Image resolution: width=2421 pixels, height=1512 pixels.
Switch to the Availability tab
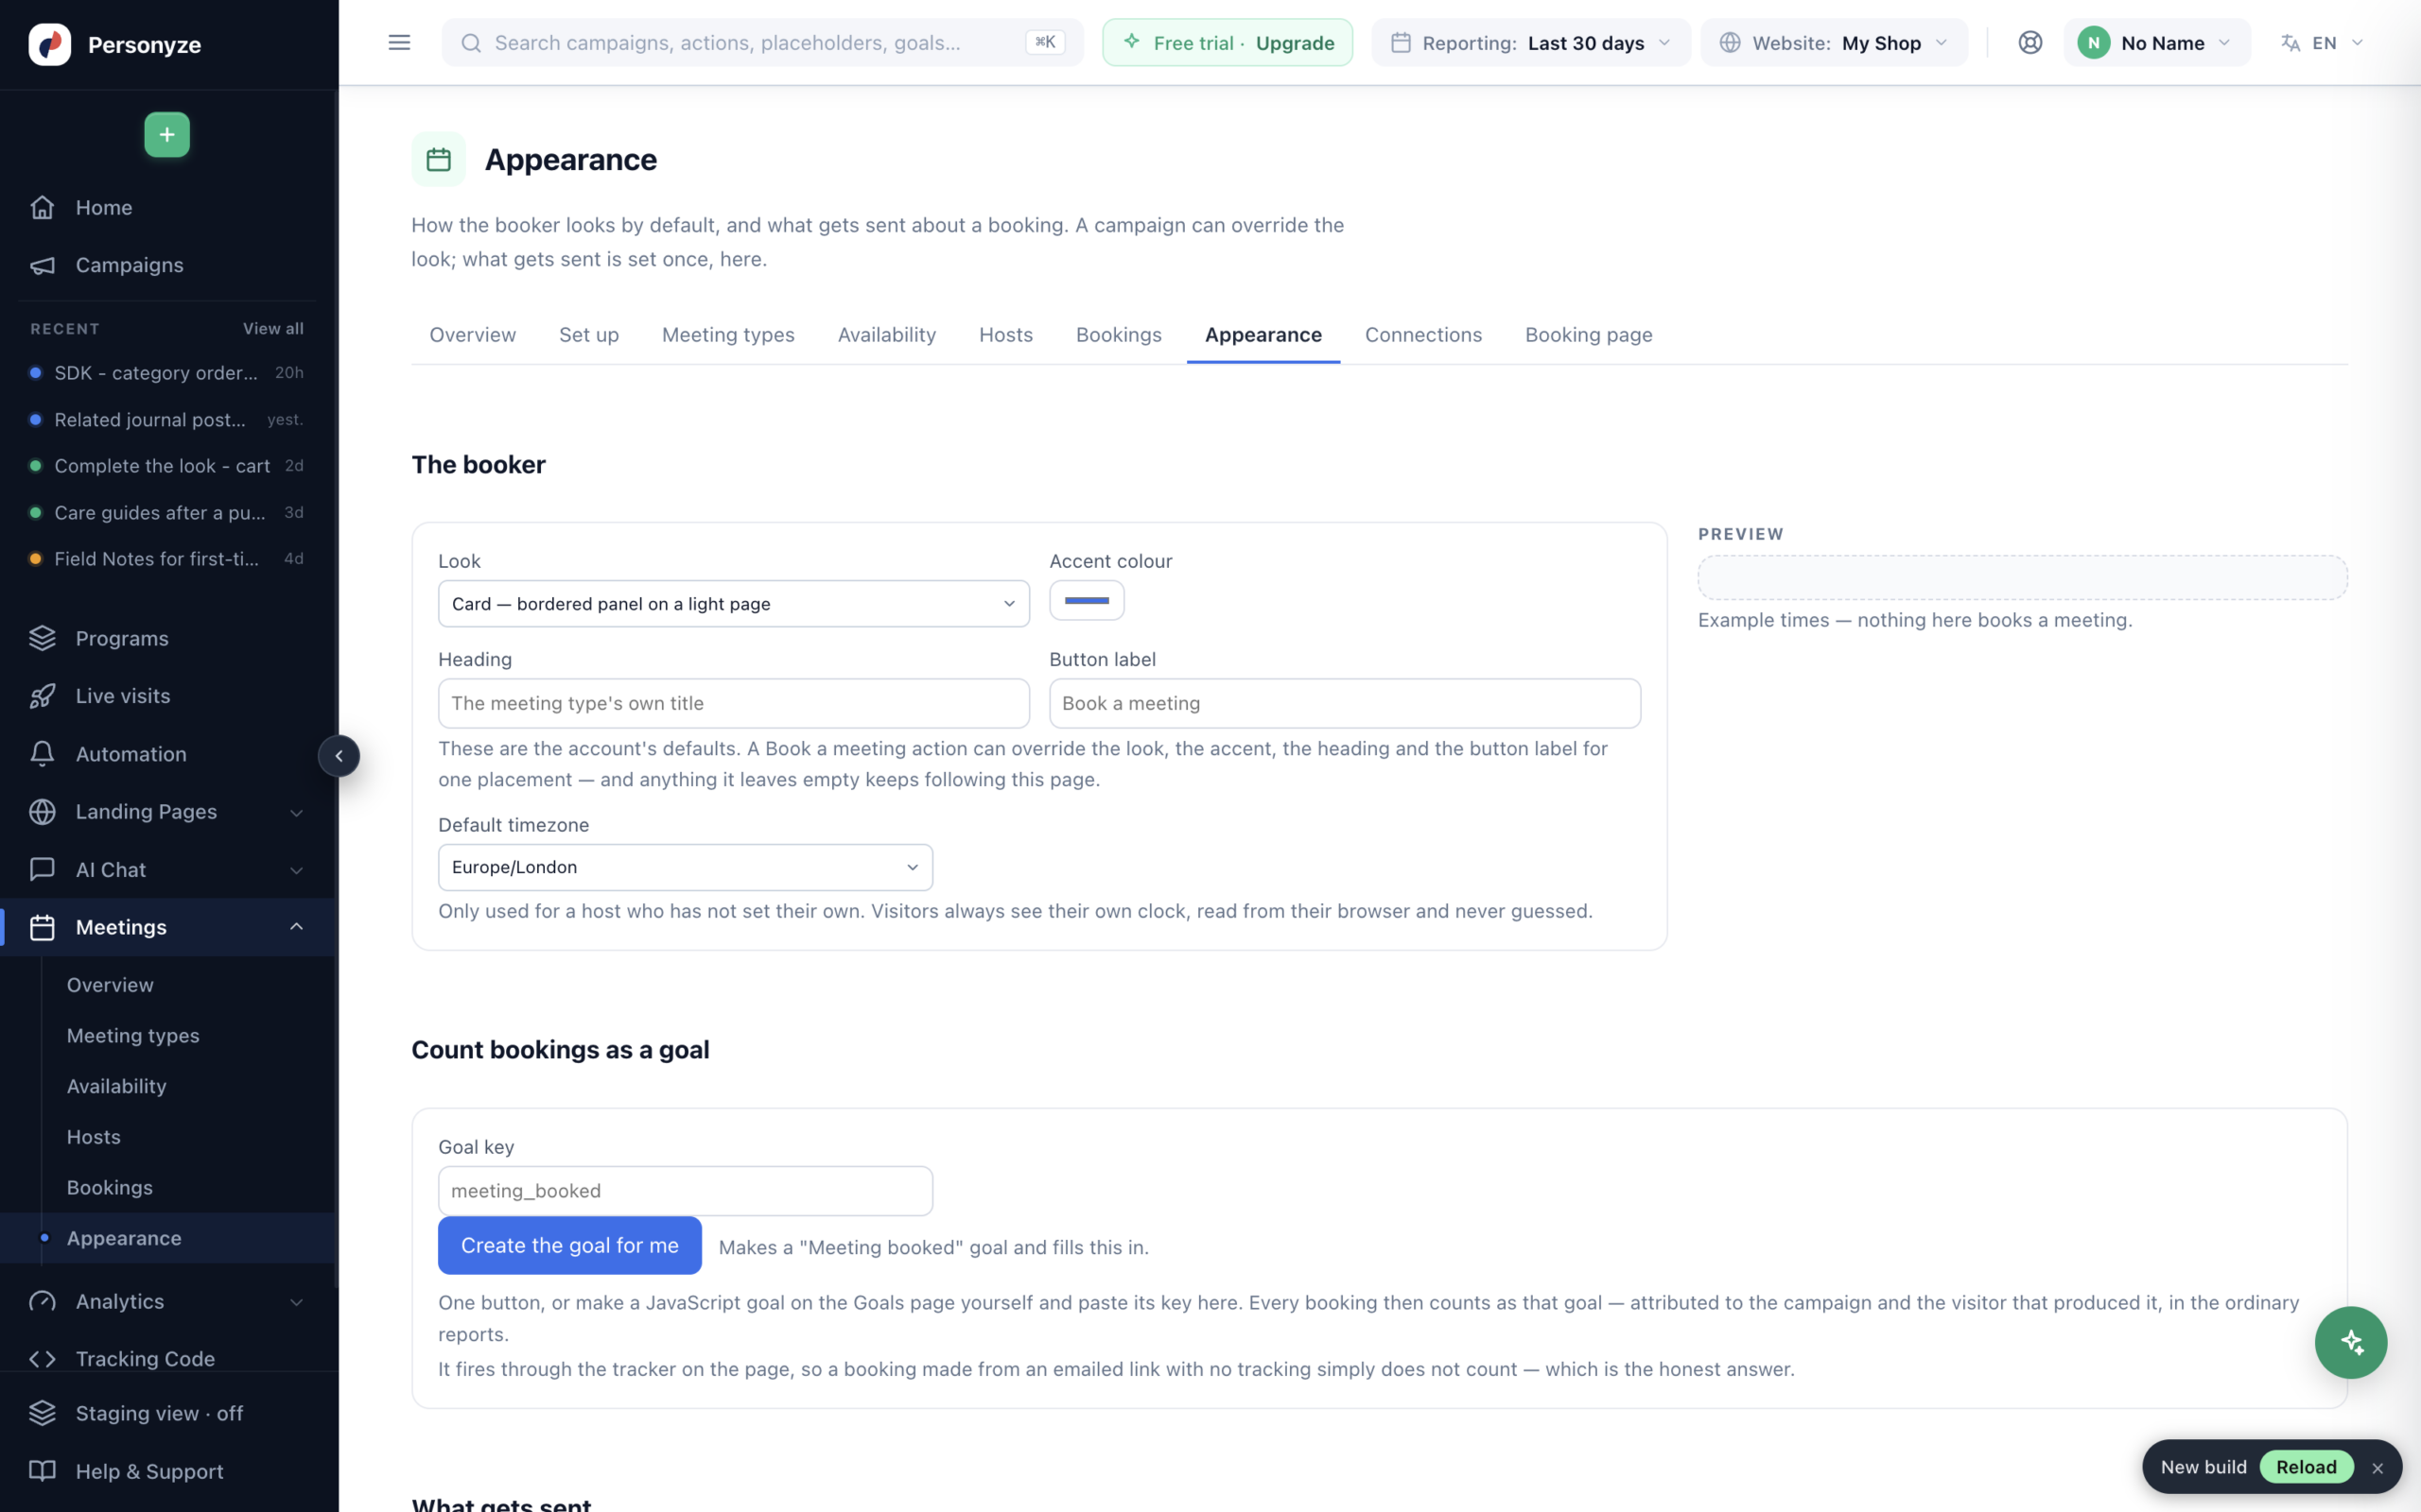pos(886,335)
